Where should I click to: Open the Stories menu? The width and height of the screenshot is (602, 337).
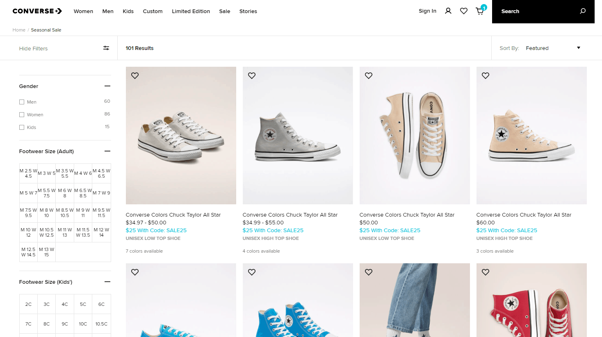tap(248, 11)
